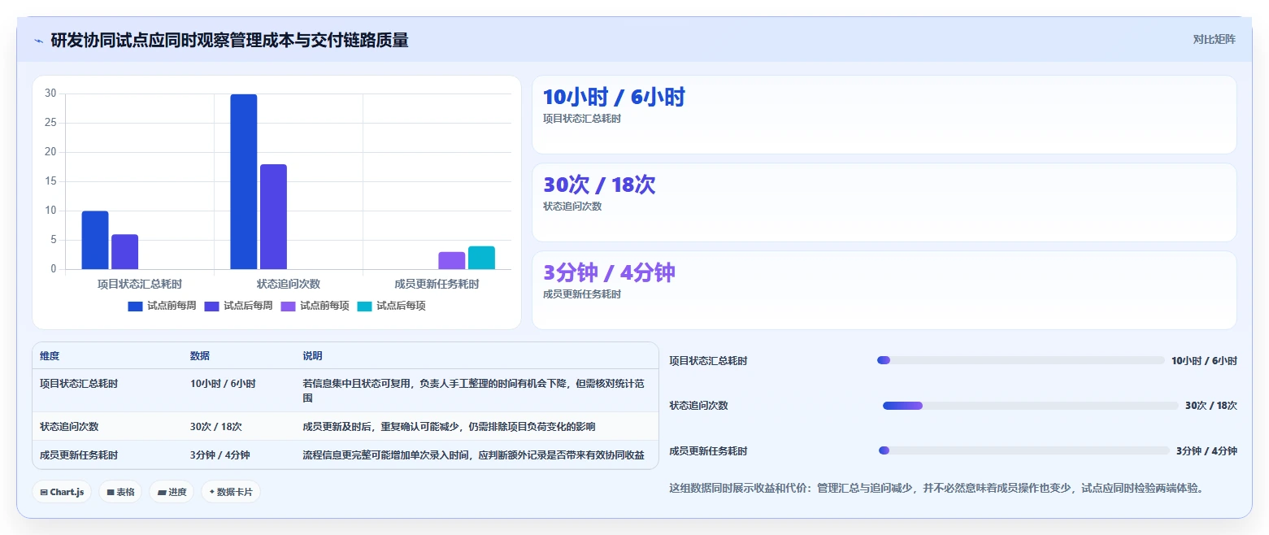This screenshot has width=1269, height=535.
Task: Click the x-axis label 状态追问次数 under the chart
Action: point(289,284)
